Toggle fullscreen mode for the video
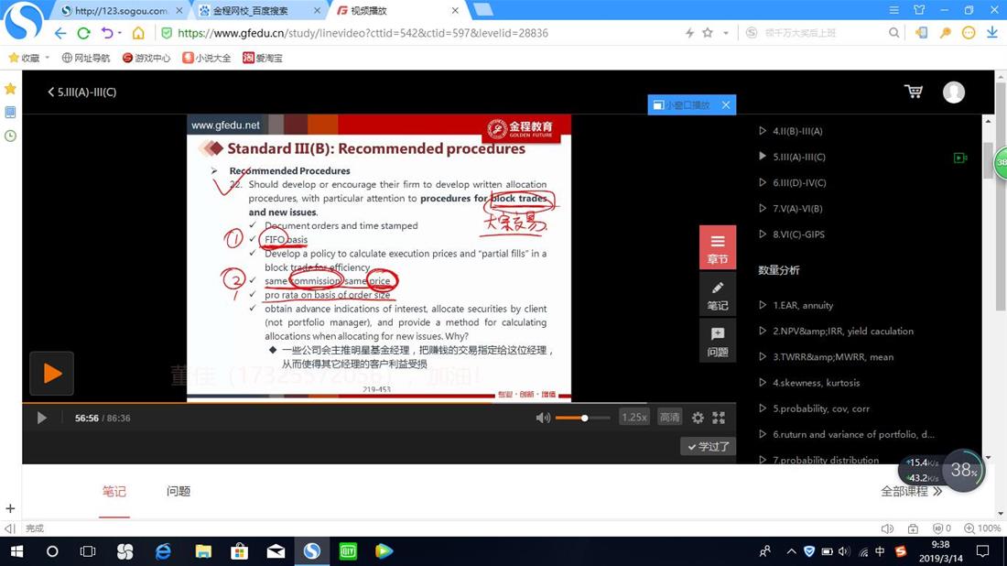 [719, 418]
